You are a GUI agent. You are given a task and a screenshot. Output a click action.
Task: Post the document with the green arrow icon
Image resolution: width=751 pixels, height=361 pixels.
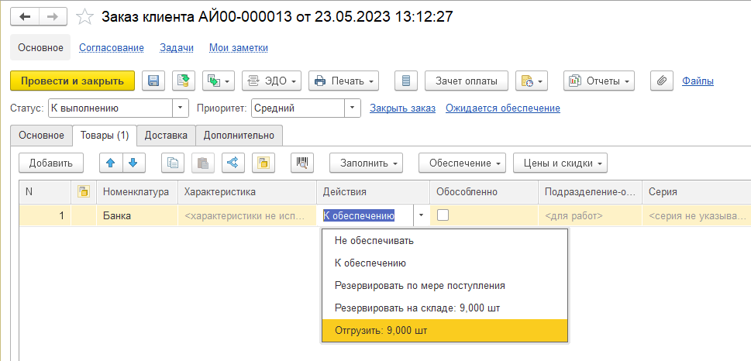[184, 81]
